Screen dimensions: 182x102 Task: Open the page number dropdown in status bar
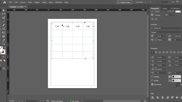tap(36, 101)
